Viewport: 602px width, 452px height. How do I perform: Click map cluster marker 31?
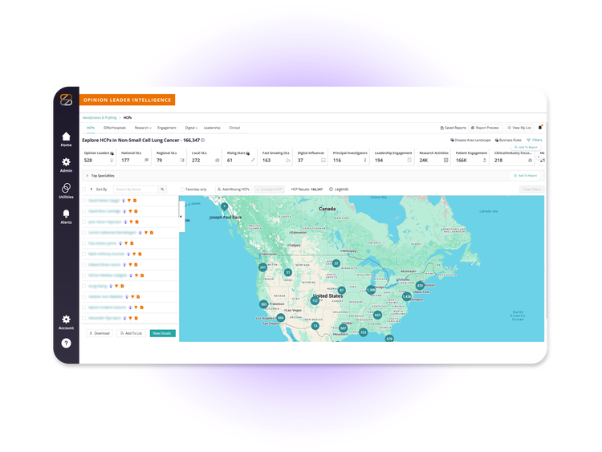(x=287, y=272)
